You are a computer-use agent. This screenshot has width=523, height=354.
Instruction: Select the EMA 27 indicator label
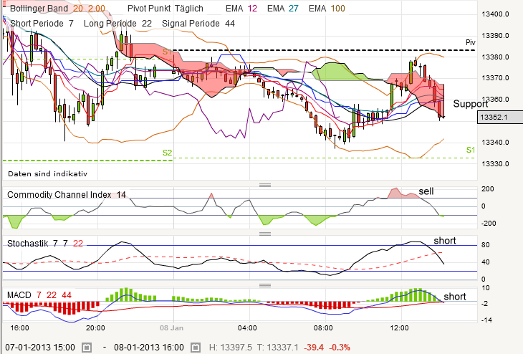[282, 9]
